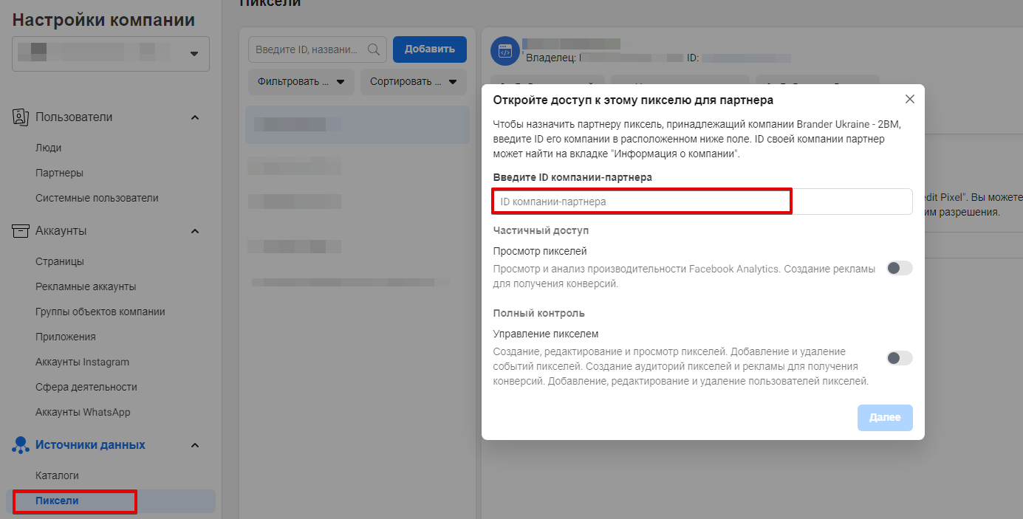Click the Accounts section archive icon

click(x=21, y=231)
